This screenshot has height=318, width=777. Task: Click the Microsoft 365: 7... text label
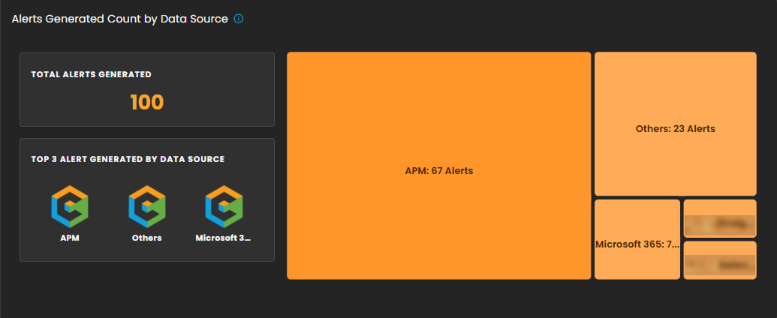click(637, 244)
